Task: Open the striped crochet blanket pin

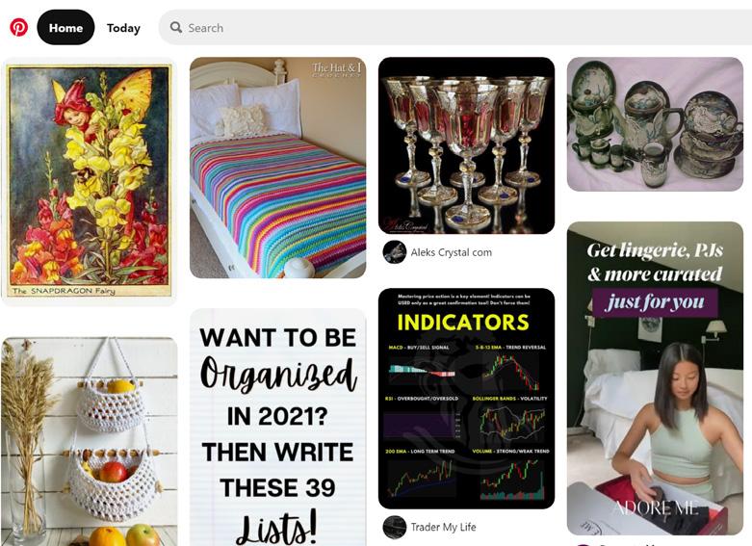Action: 277,168
